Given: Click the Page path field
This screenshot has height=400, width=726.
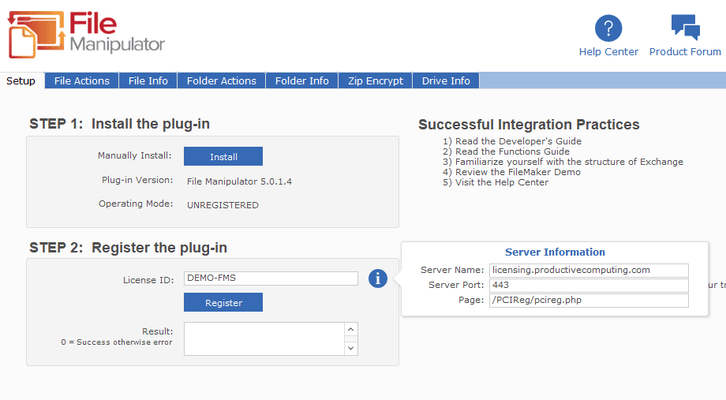Looking at the screenshot, I should point(588,301).
